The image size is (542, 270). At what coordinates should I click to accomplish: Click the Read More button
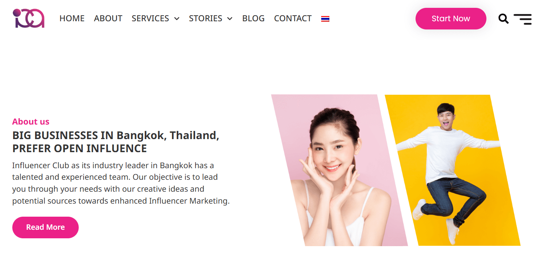tap(46, 227)
